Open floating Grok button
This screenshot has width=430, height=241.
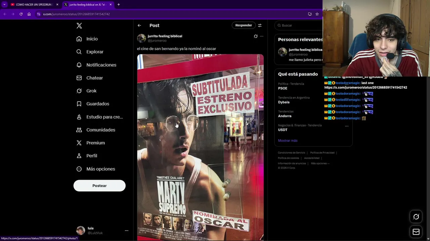[416, 217]
